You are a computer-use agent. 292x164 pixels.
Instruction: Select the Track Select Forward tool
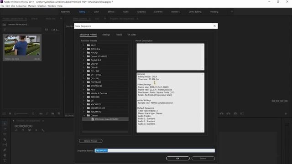[x=5, y=128]
